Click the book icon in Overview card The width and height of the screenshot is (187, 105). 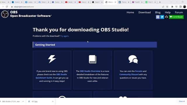tap(92, 59)
